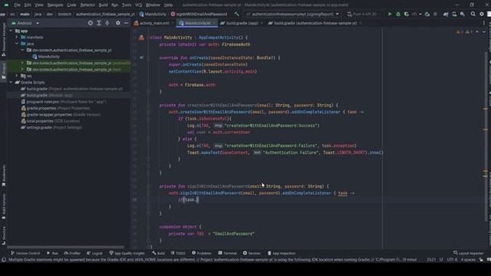Open the Structure side tool window

tap(3, 235)
